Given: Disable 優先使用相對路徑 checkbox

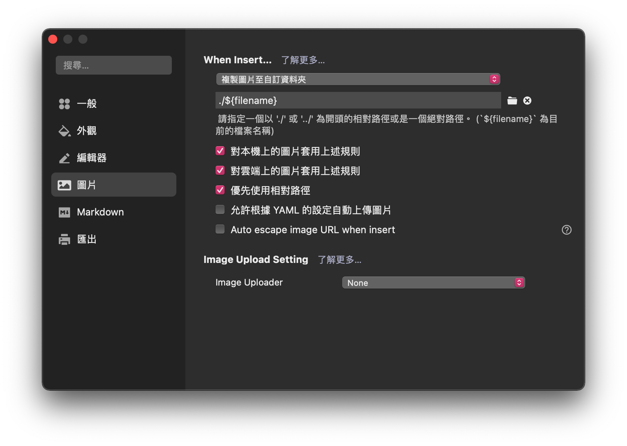Looking at the screenshot, I should point(220,190).
